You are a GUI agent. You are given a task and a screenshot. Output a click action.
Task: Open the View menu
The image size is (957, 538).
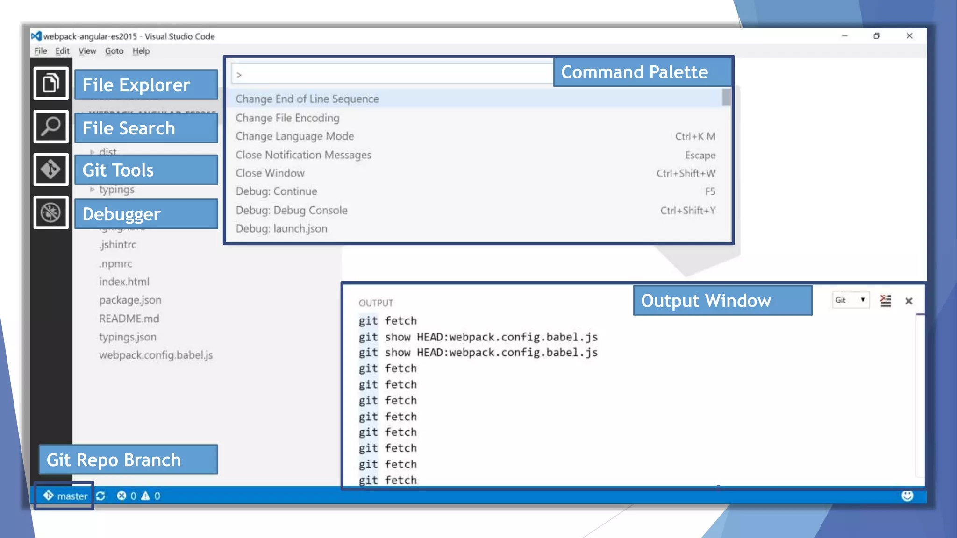coord(87,51)
